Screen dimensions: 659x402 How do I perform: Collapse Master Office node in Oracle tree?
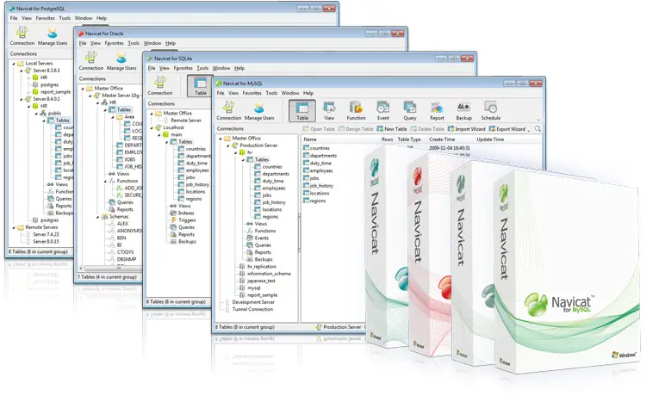point(83,88)
